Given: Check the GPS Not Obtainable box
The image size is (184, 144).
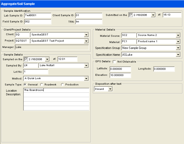Looking at the screenshot, I should tap(115, 62).
